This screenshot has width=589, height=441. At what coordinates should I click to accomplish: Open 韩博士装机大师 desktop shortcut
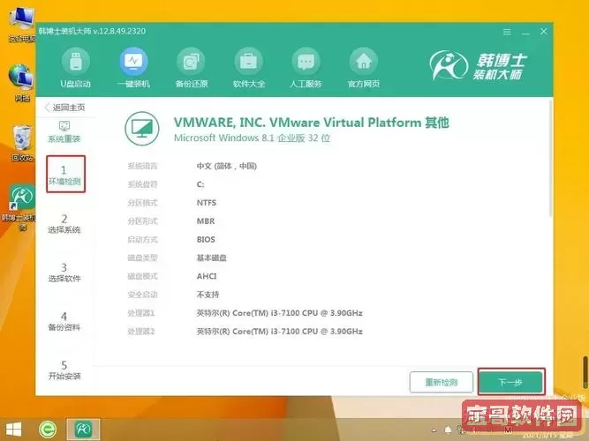(20, 207)
